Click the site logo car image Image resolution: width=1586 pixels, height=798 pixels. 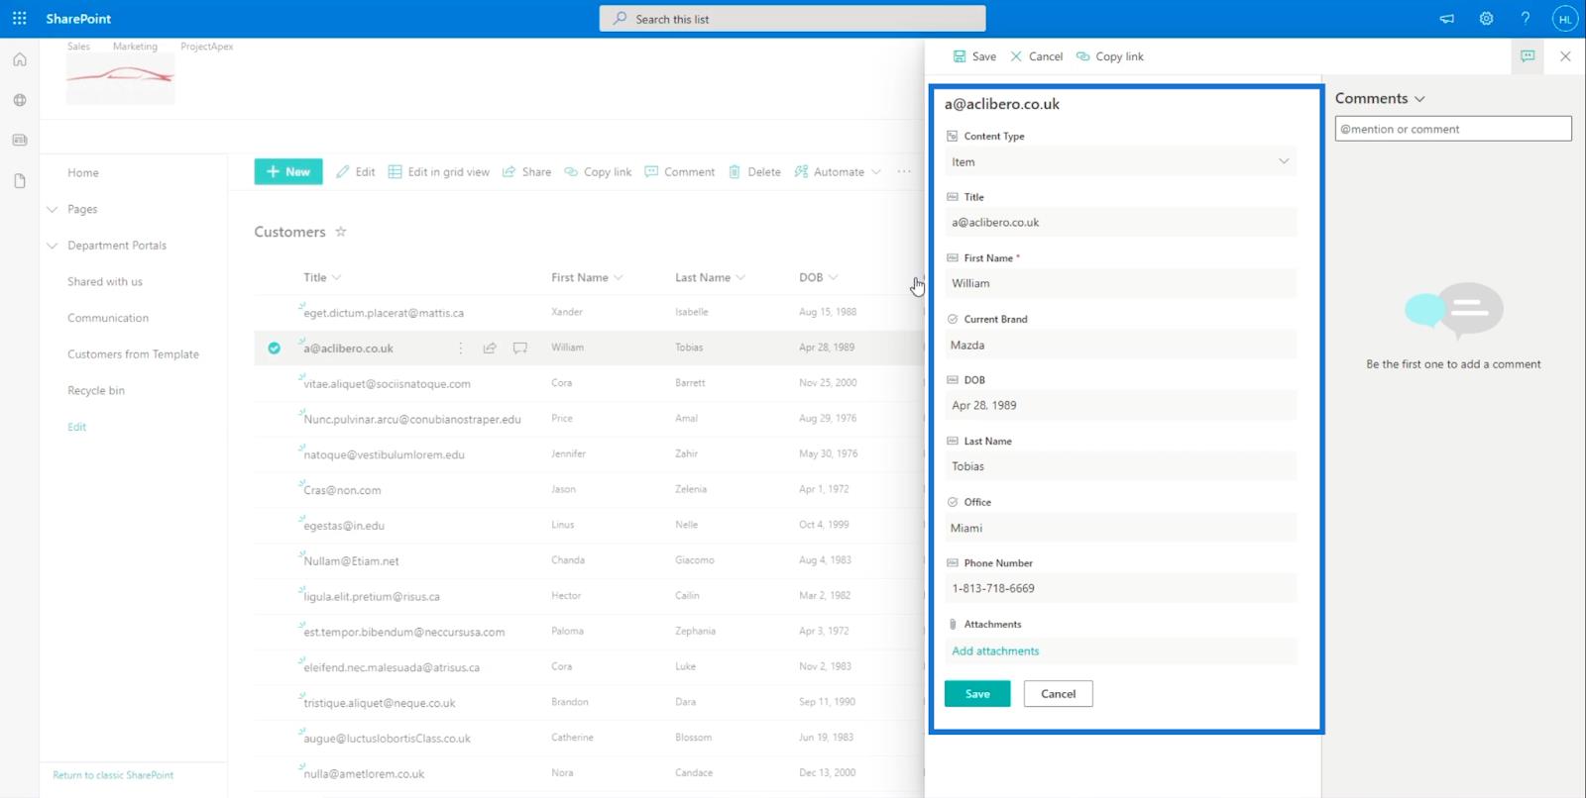120,78
